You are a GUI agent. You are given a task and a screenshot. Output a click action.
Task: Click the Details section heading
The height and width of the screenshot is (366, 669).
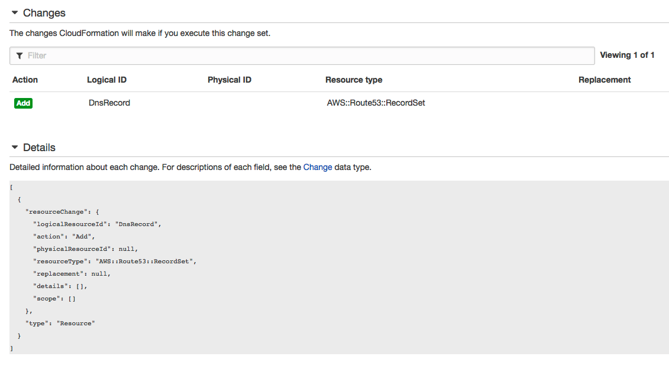(39, 147)
